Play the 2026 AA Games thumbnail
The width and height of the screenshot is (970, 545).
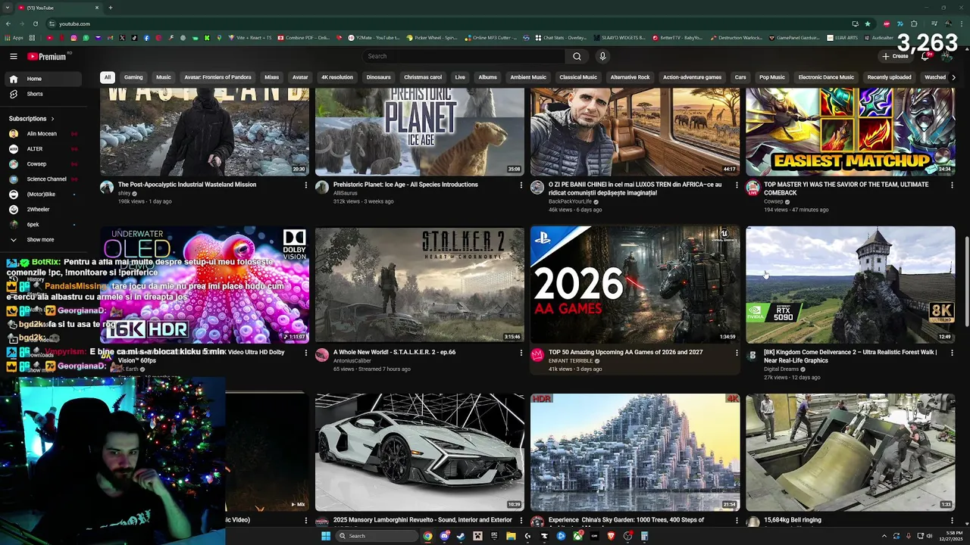(x=635, y=285)
